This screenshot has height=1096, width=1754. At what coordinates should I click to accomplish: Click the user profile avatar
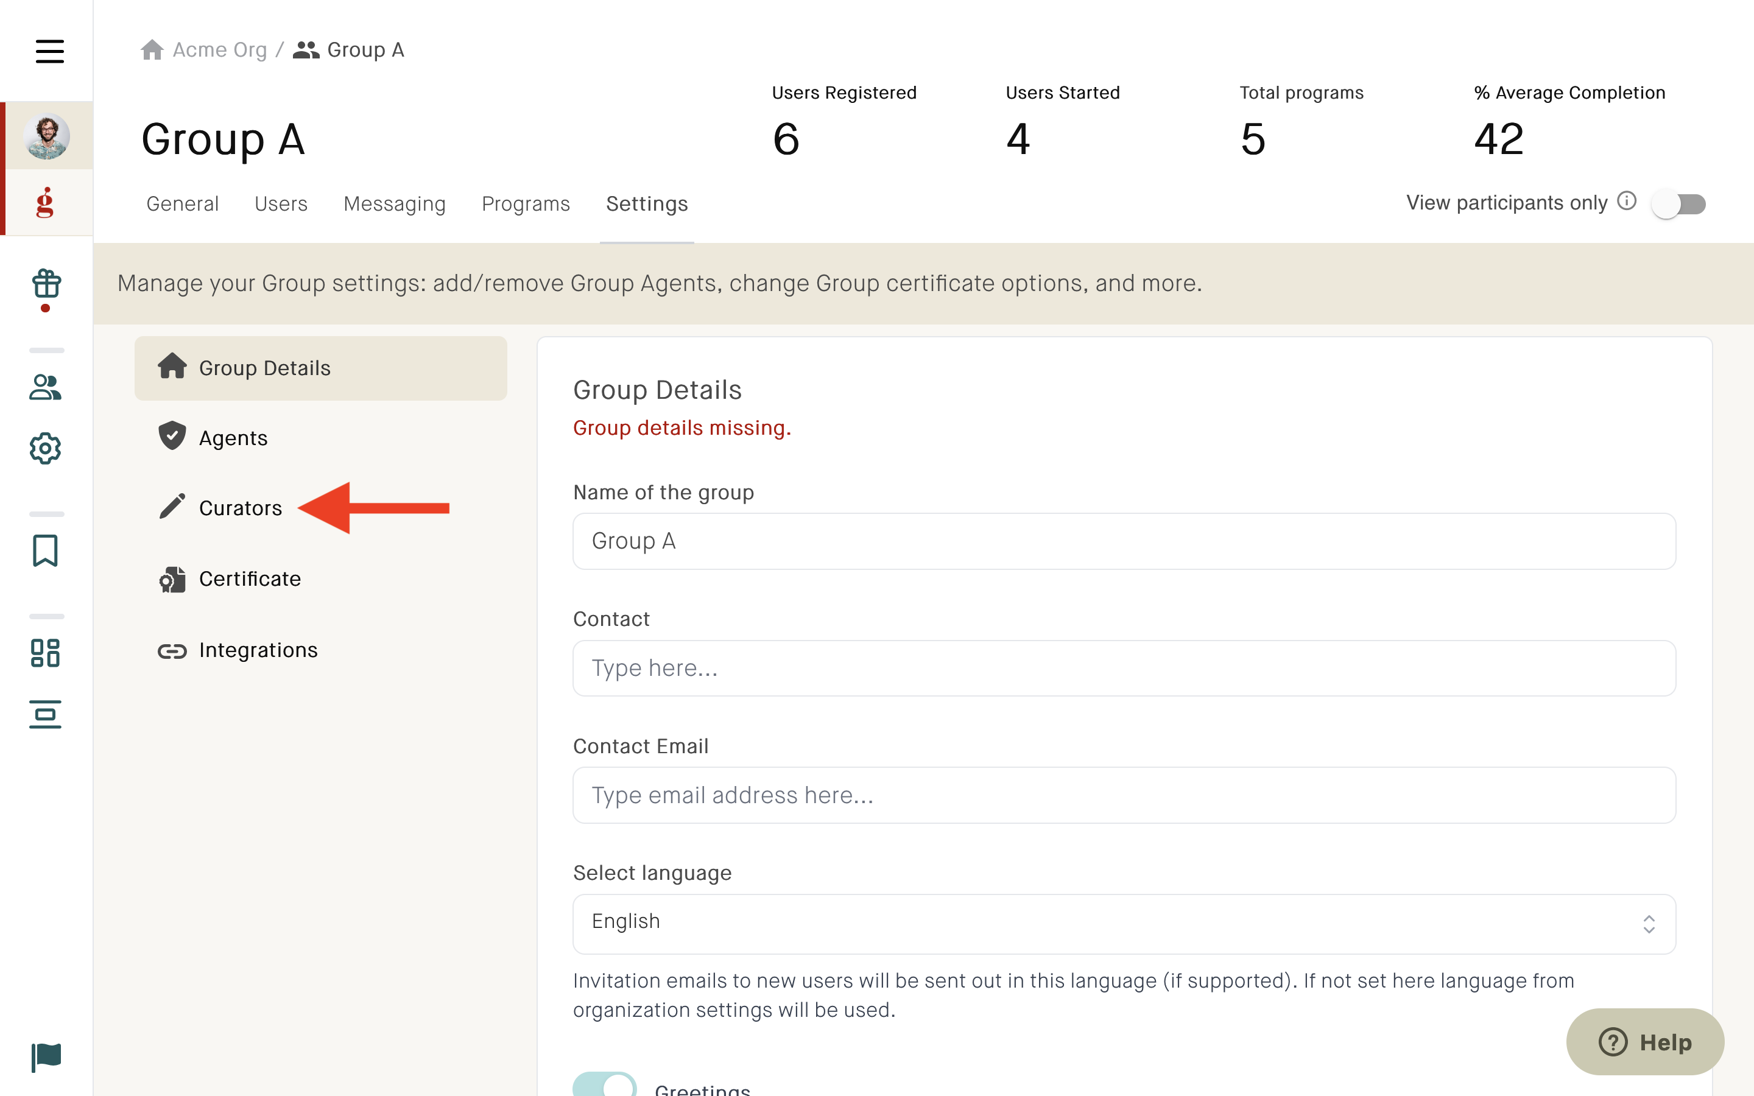tap(46, 136)
